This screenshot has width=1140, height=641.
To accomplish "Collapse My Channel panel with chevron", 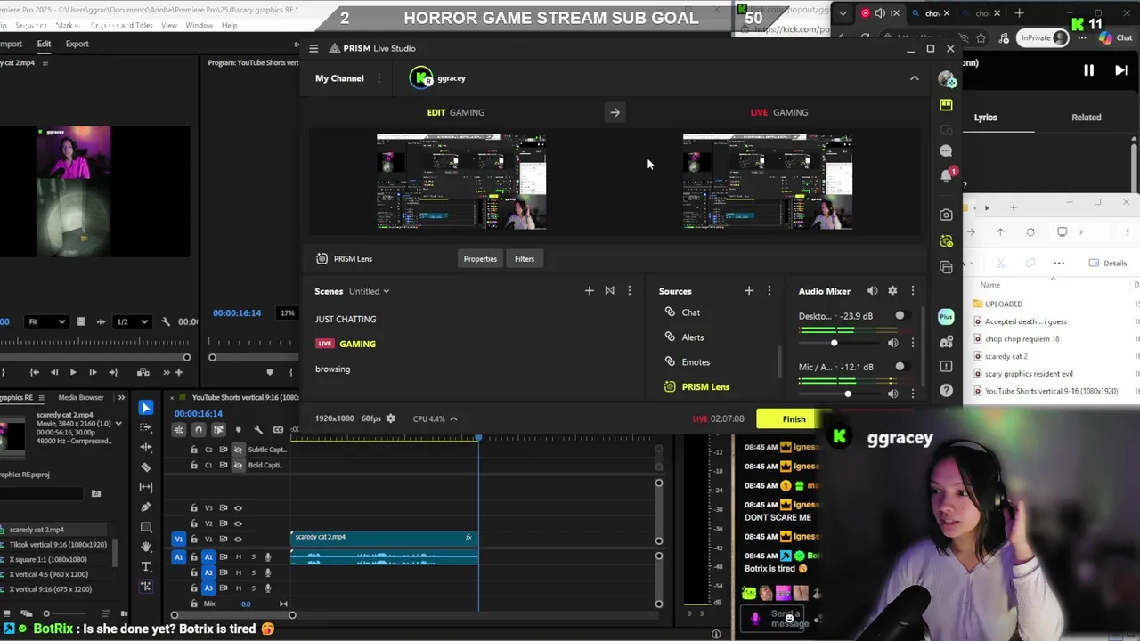I will point(914,78).
